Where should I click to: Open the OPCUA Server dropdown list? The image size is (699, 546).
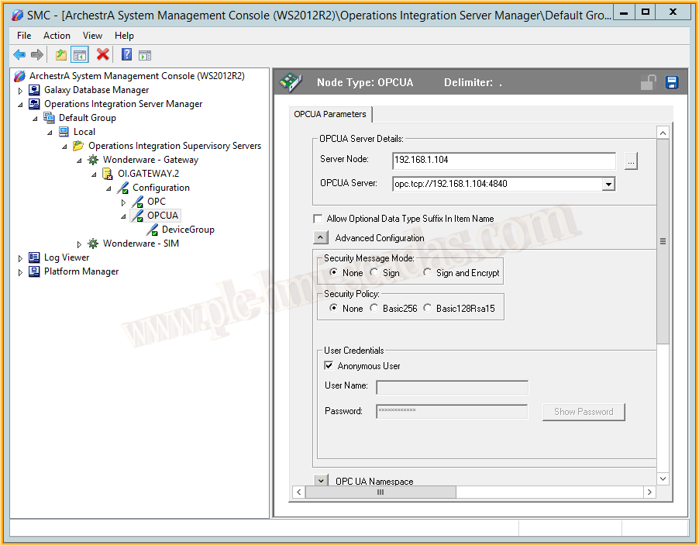click(608, 184)
